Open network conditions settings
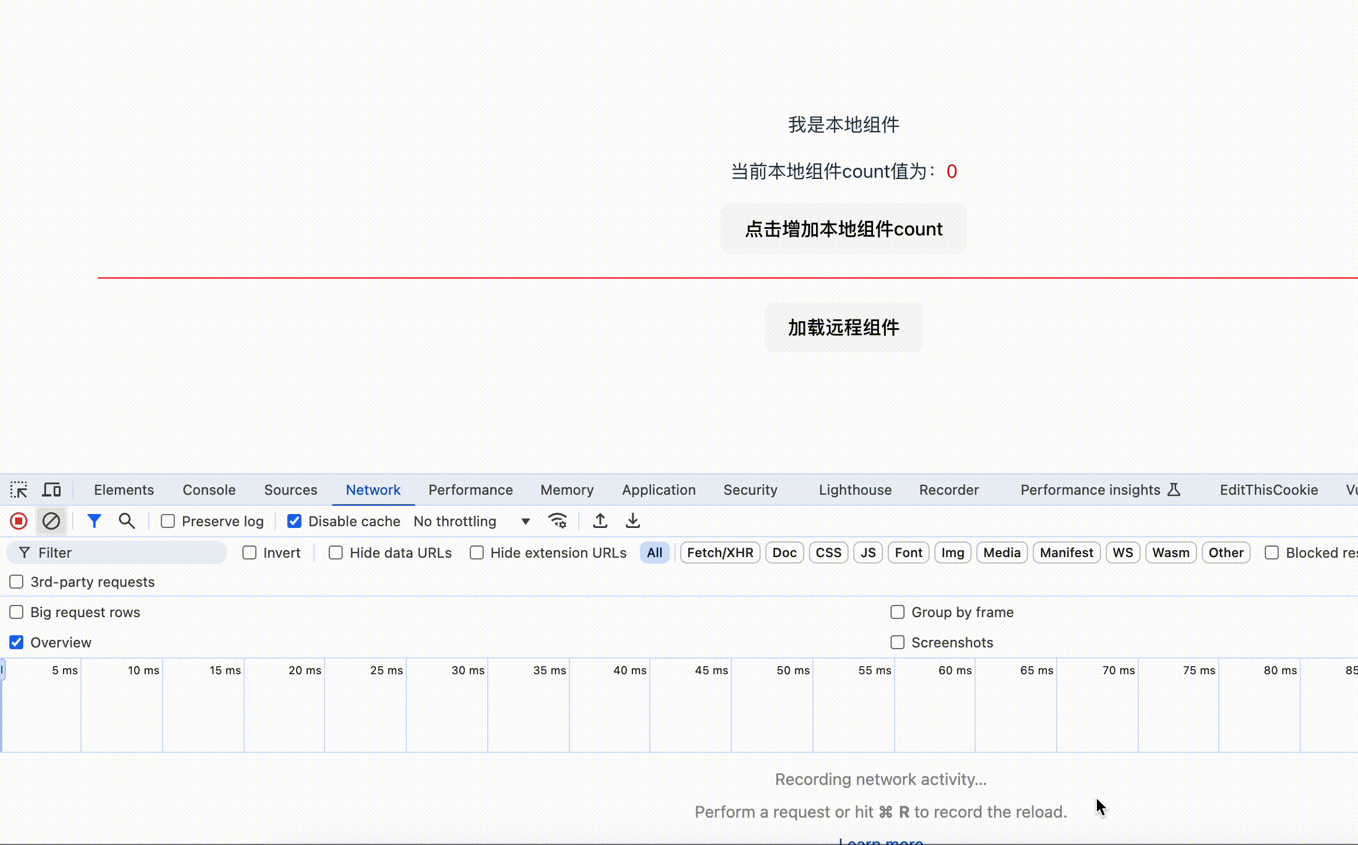The height and width of the screenshot is (845, 1358). (x=557, y=520)
